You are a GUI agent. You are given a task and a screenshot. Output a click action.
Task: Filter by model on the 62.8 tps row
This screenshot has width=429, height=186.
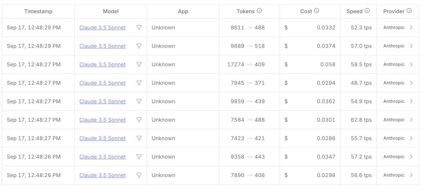click(139, 120)
